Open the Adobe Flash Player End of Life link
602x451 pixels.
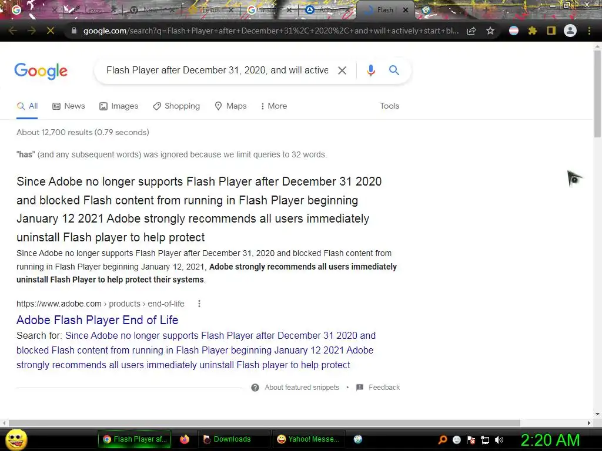(x=97, y=320)
